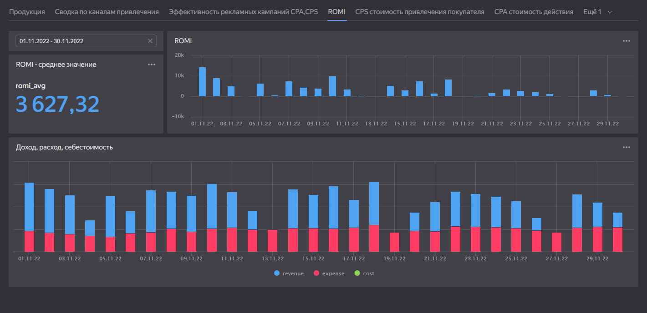The height and width of the screenshot is (313, 647).
Task: Go to 'Эффективность рекламных кампаний CPA,CPS' tab
Action: 243,12
